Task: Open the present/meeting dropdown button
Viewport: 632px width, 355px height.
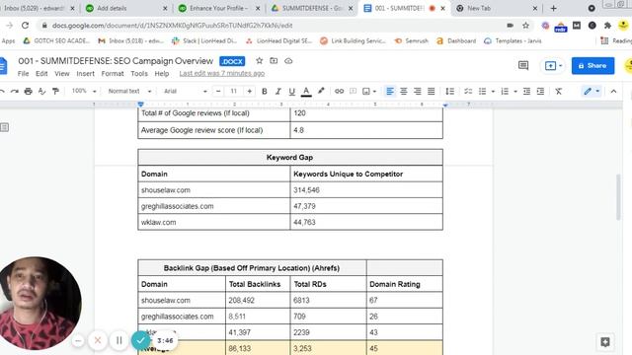Action: coord(553,66)
